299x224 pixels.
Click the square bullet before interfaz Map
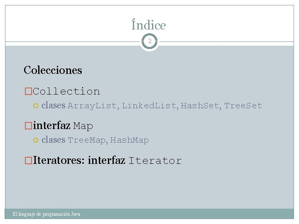click(x=28, y=126)
